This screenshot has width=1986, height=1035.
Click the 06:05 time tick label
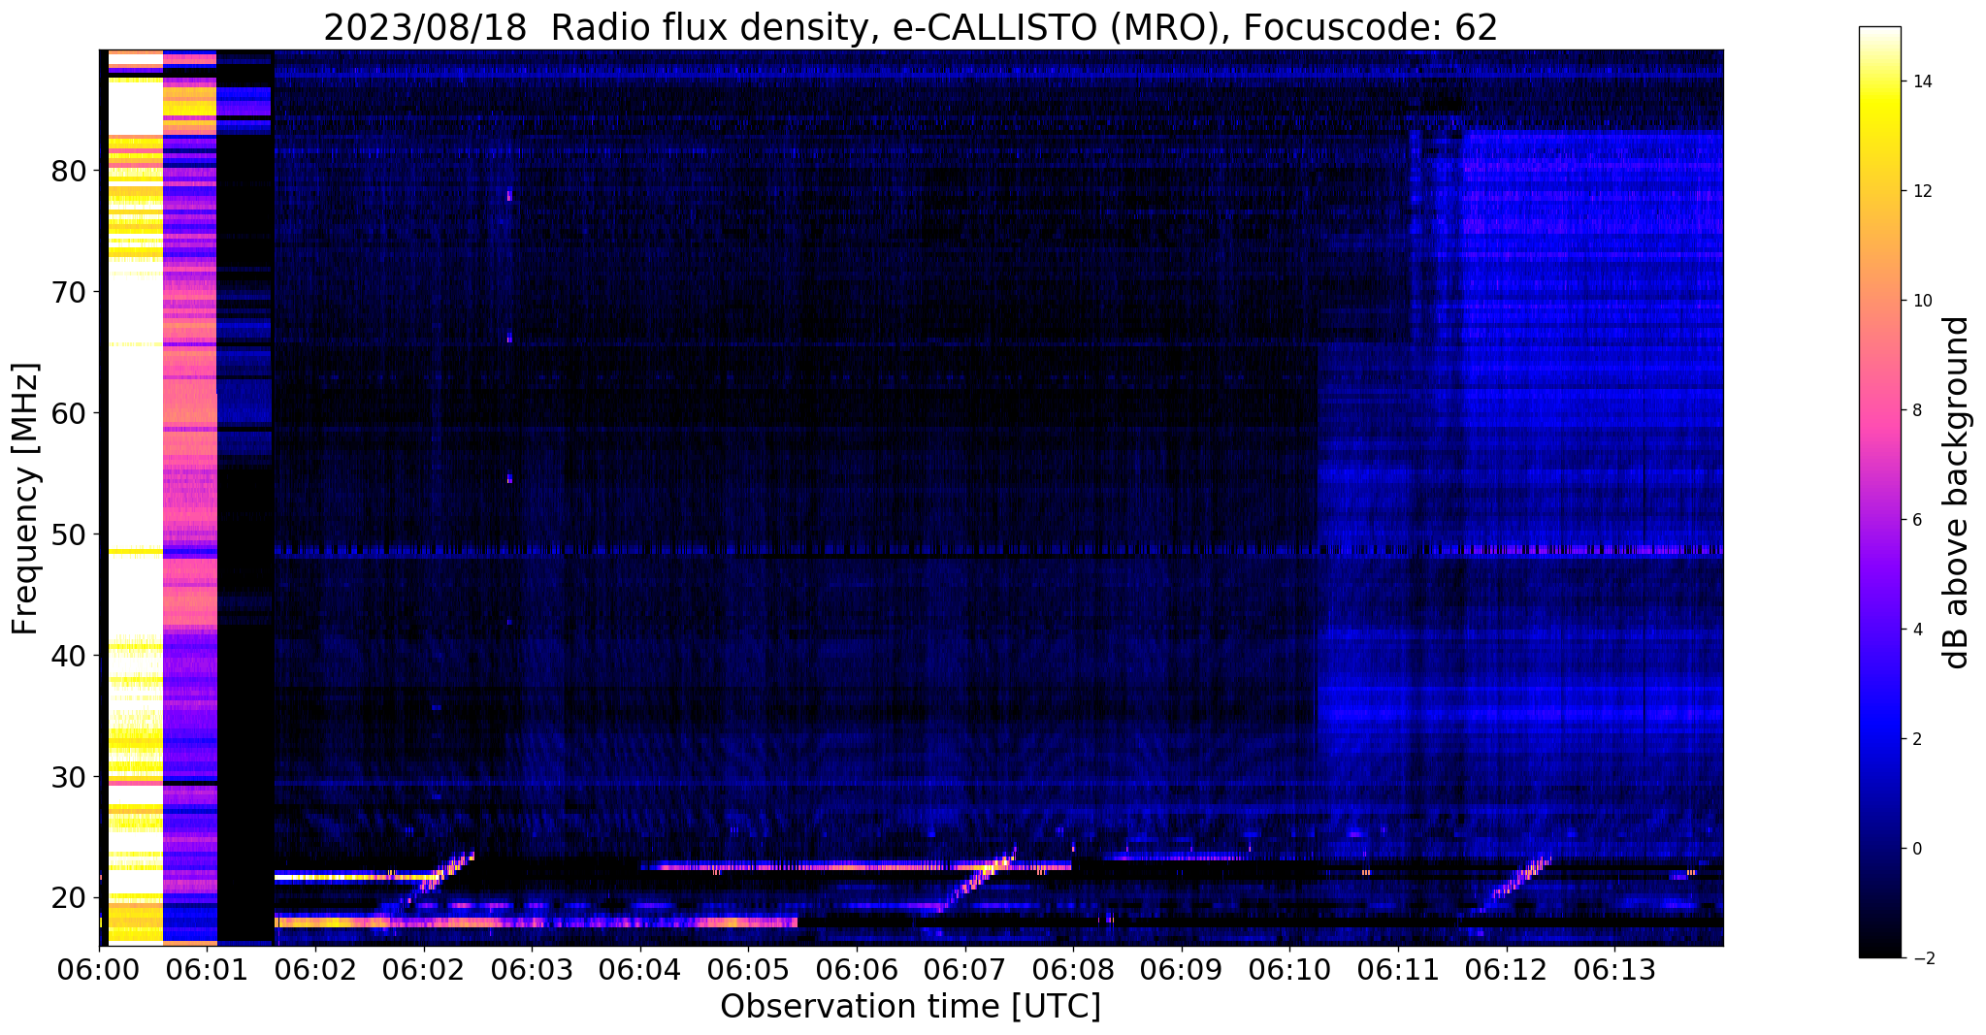click(748, 969)
